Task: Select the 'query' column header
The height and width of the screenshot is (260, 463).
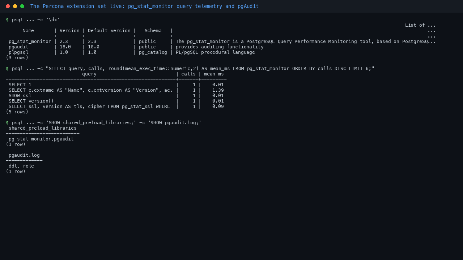Action: [x=89, y=74]
